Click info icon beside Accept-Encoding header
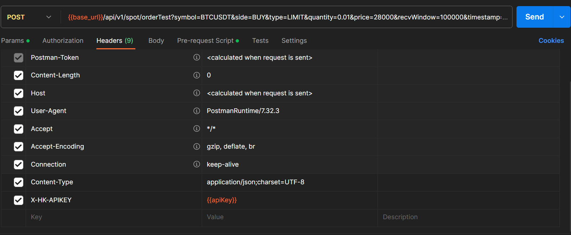 (197, 146)
